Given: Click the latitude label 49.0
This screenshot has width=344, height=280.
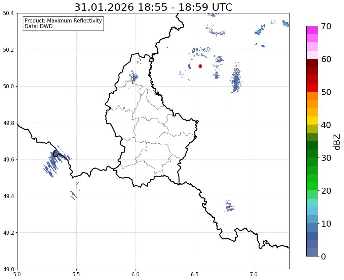Looking at the screenshot, I should point(8,269).
